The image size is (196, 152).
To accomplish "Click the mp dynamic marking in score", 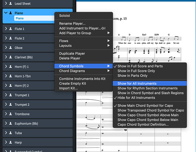I will coord(125,130).
